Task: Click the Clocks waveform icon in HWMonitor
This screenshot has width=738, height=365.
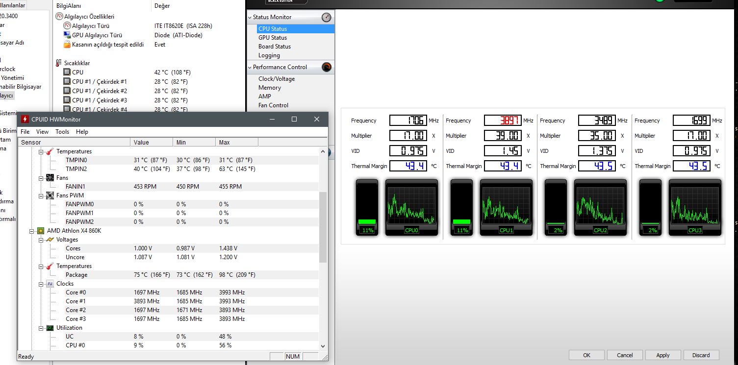Action: coord(50,284)
